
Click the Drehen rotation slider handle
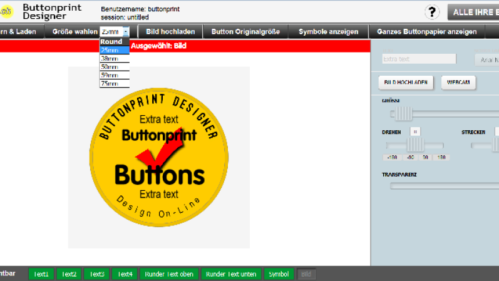(412, 145)
